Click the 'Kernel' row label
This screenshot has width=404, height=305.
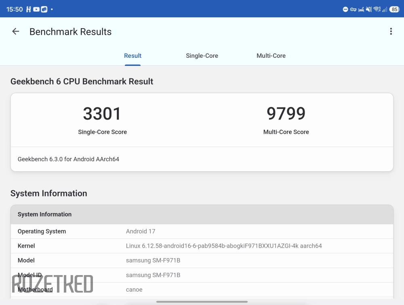[x=26, y=246]
